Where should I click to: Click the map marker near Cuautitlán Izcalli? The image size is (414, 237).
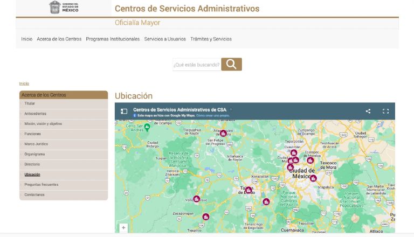coord(294,153)
